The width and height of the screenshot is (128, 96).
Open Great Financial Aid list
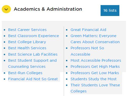tap(88, 30)
